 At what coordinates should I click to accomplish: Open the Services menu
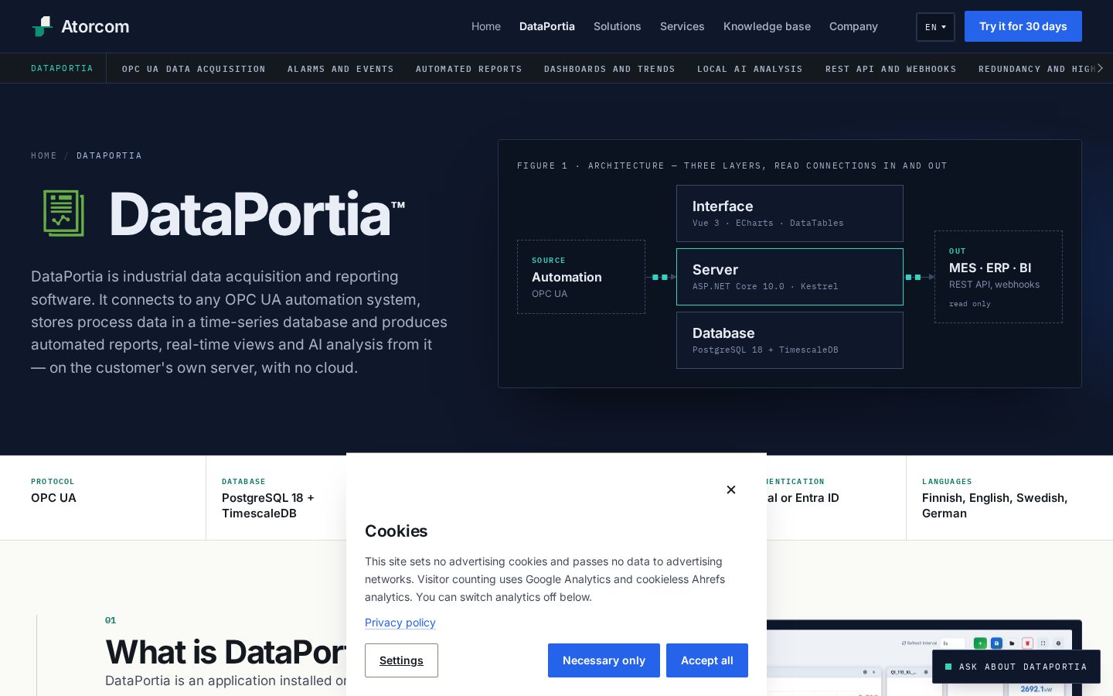point(682,26)
